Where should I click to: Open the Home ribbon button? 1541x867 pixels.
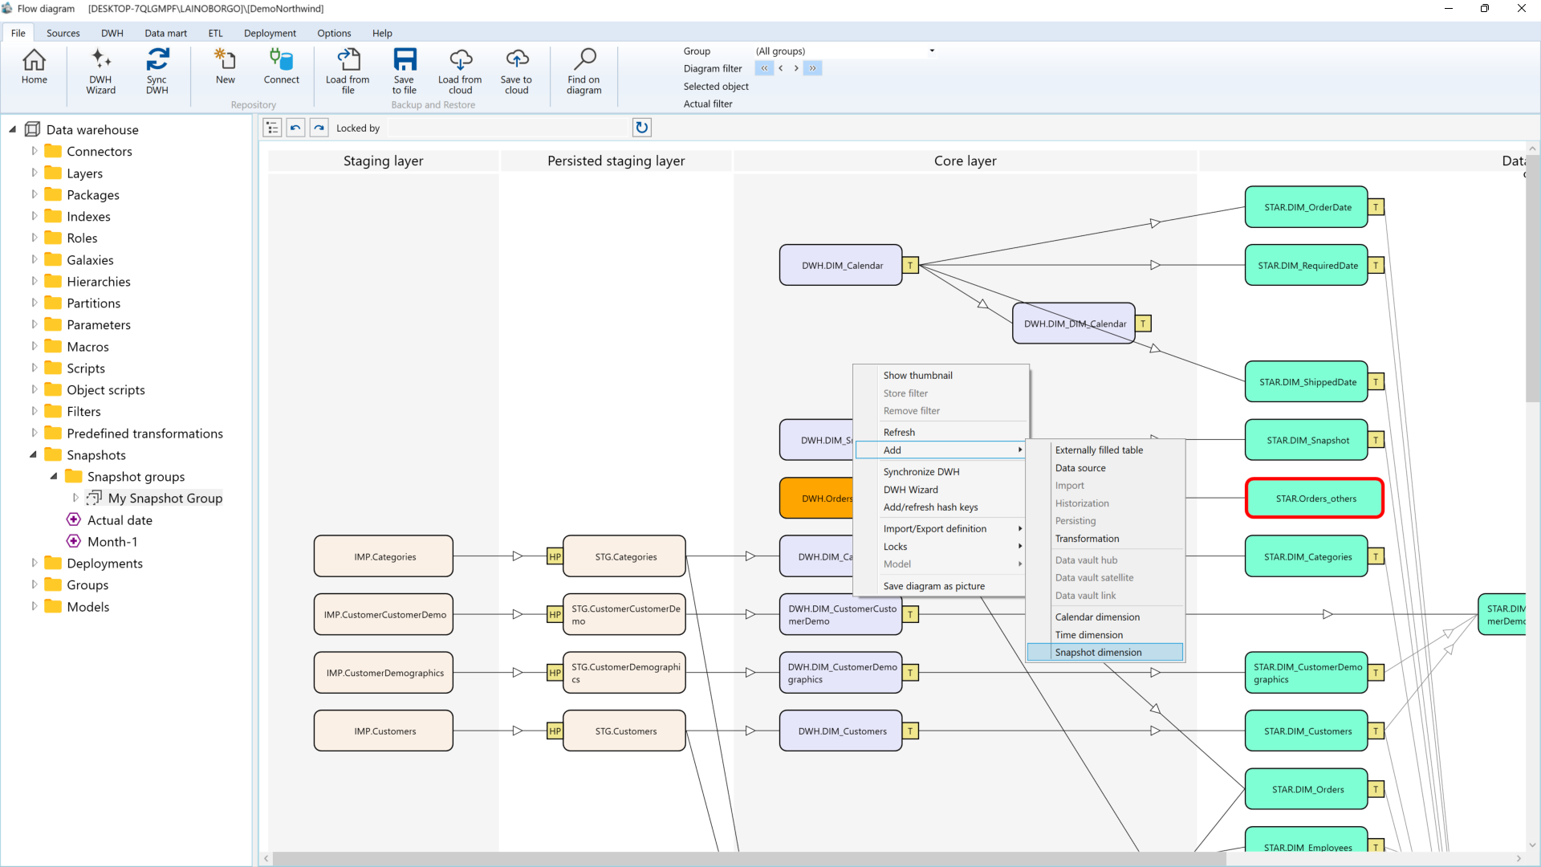(x=34, y=68)
